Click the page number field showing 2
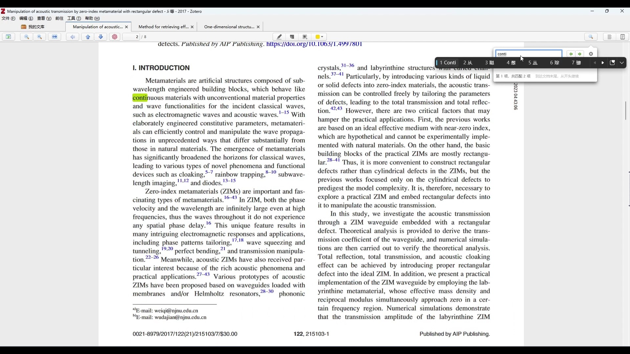630x354 pixels. click(132, 37)
